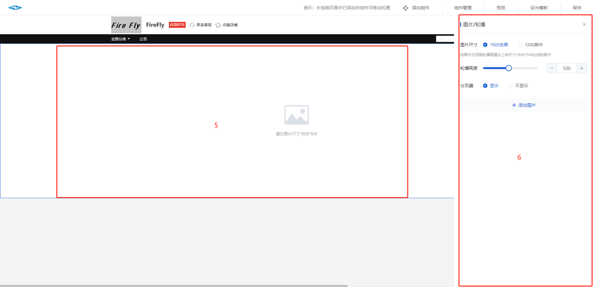Click the height value field showing 500
The image size is (593, 287).
[x=567, y=68]
